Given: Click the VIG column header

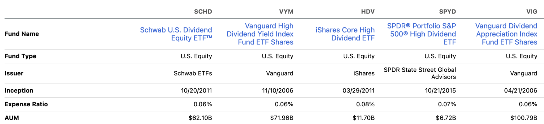Looking at the screenshot, I should click(x=532, y=12).
